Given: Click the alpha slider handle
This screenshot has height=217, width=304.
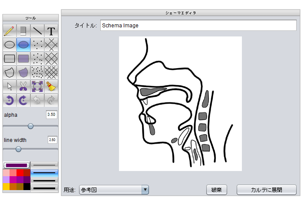Looking at the screenshot, I should coord(30,126).
